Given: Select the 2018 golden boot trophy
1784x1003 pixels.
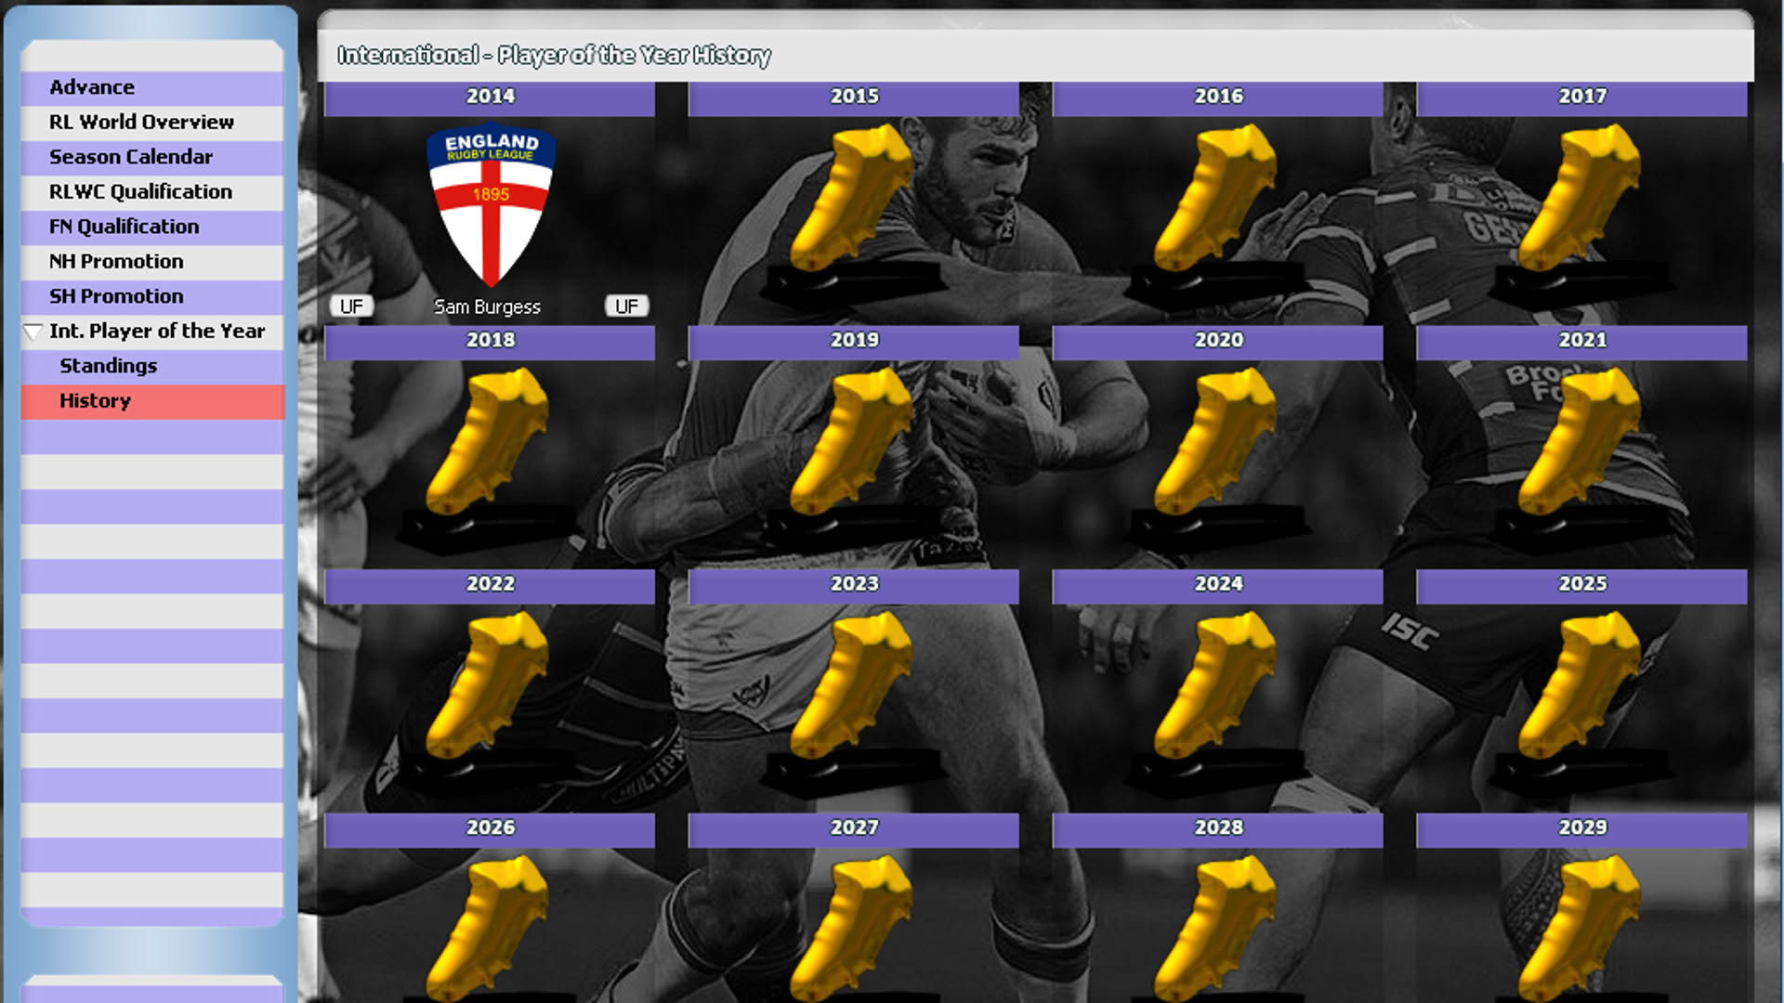Looking at the screenshot, I should click(490, 460).
